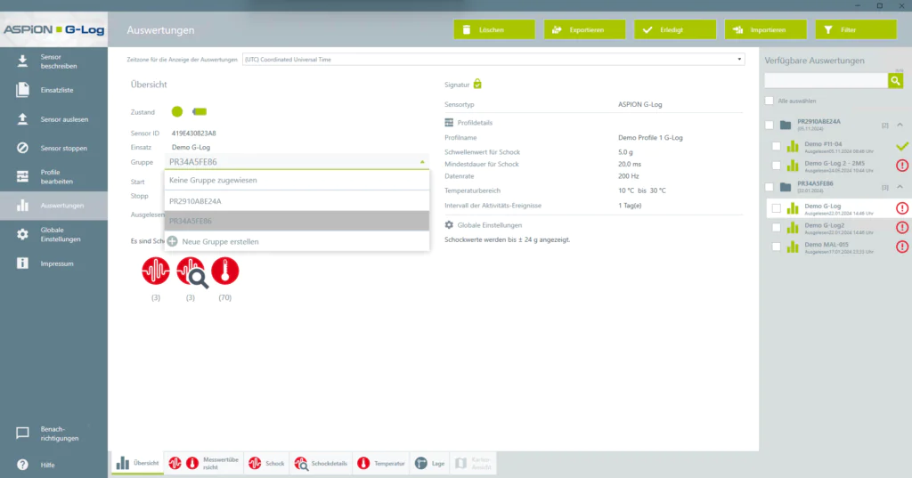The height and width of the screenshot is (478, 912).
Task: Click warning icon of Demo G-Log 2 - 2M5
Action: pyautogui.click(x=902, y=166)
